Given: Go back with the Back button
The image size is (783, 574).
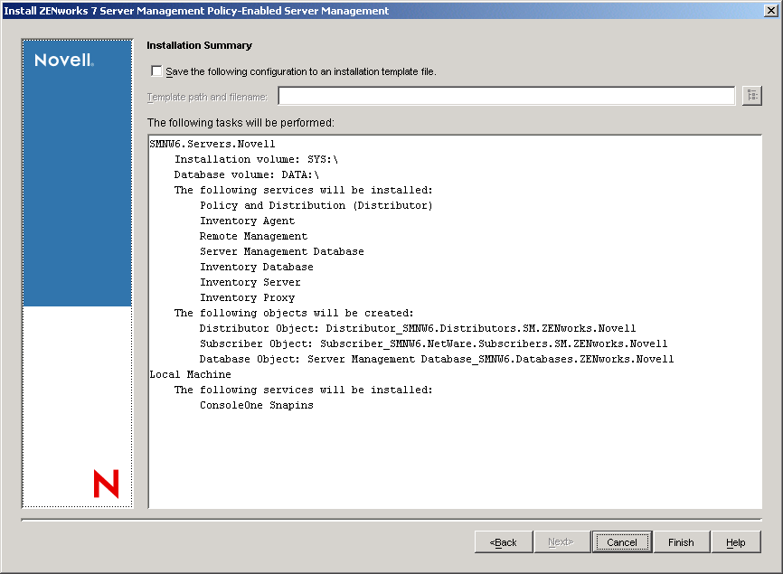Looking at the screenshot, I should point(504,542).
